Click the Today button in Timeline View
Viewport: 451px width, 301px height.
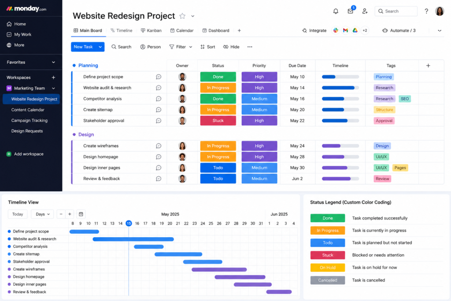click(x=18, y=214)
